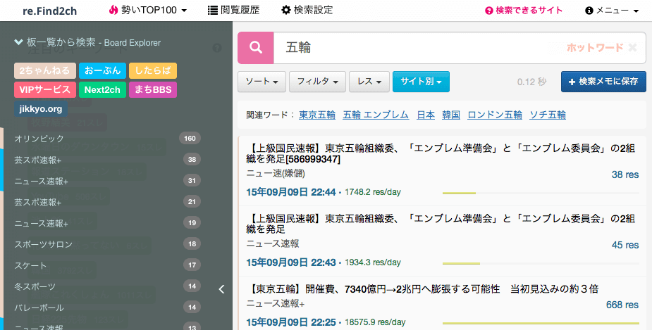Open the 開催費 7340億円→2兆円 thread
Viewport: 652px width, 330px height.
(x=422, y=289)
